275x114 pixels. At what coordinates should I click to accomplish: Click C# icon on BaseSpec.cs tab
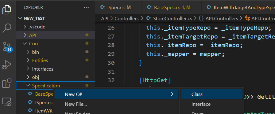click(x=149, y=7)
